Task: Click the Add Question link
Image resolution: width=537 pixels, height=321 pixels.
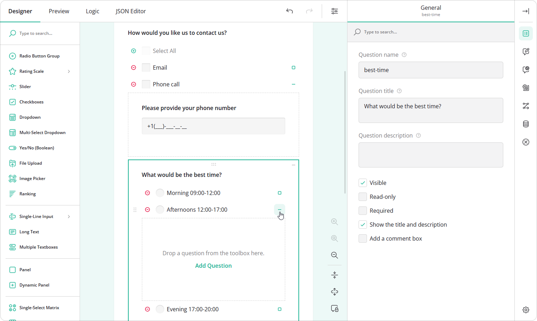Action: [x=213, y=265]
